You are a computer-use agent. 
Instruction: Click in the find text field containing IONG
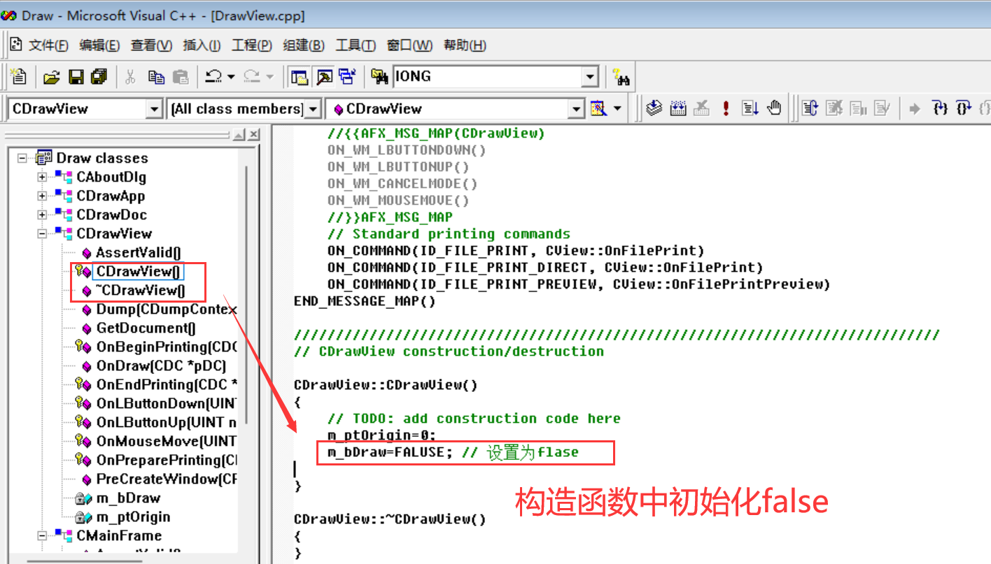(488, 77)
